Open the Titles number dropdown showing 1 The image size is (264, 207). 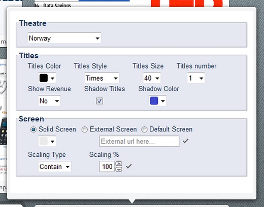[x=196, y=78]
